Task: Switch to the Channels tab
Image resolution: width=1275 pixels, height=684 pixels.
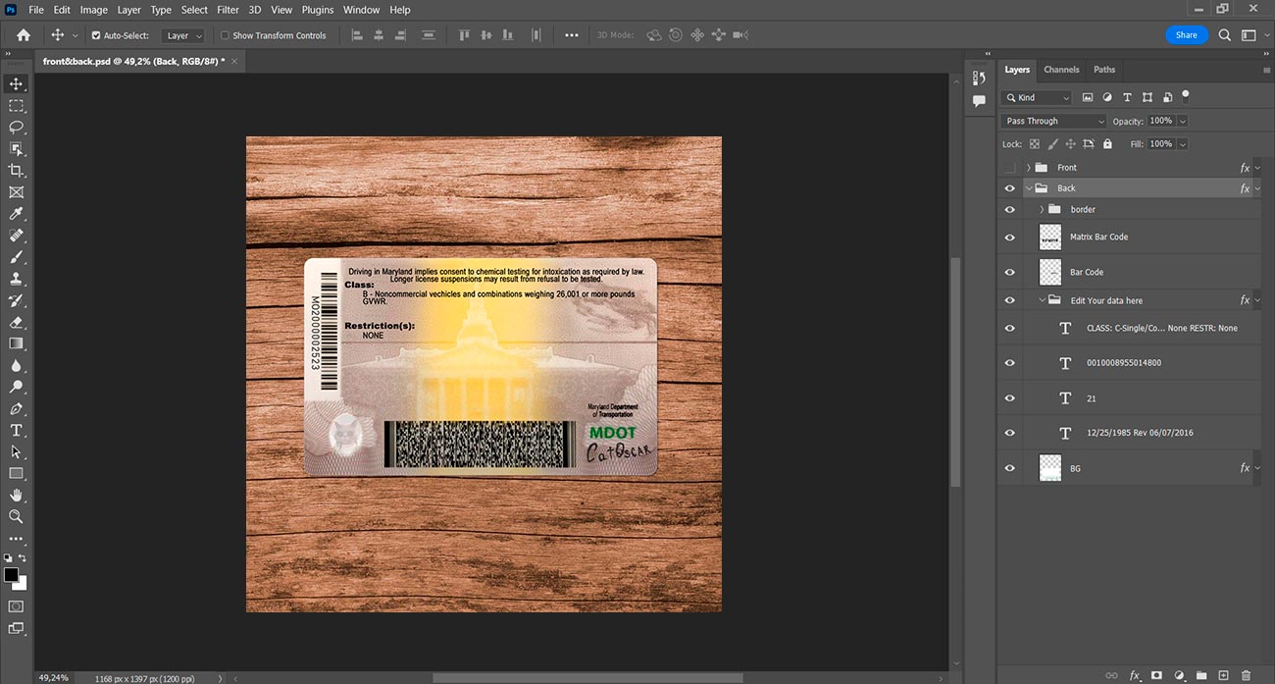Action: click(x=1061, y=70)
